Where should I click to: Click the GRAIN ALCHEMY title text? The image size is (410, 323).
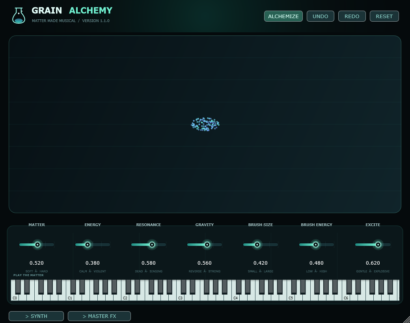click(72, 11)
